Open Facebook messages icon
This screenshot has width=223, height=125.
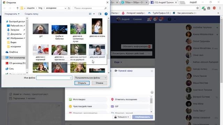[x=155, y=19]
